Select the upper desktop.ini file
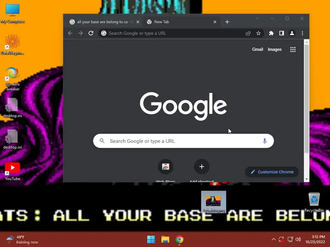The image size is (330, 247). [x=13, y=107]
